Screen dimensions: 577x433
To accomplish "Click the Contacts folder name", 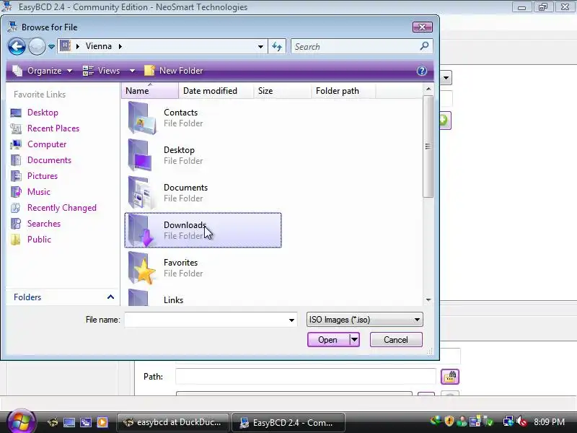I will coord(181,113).
